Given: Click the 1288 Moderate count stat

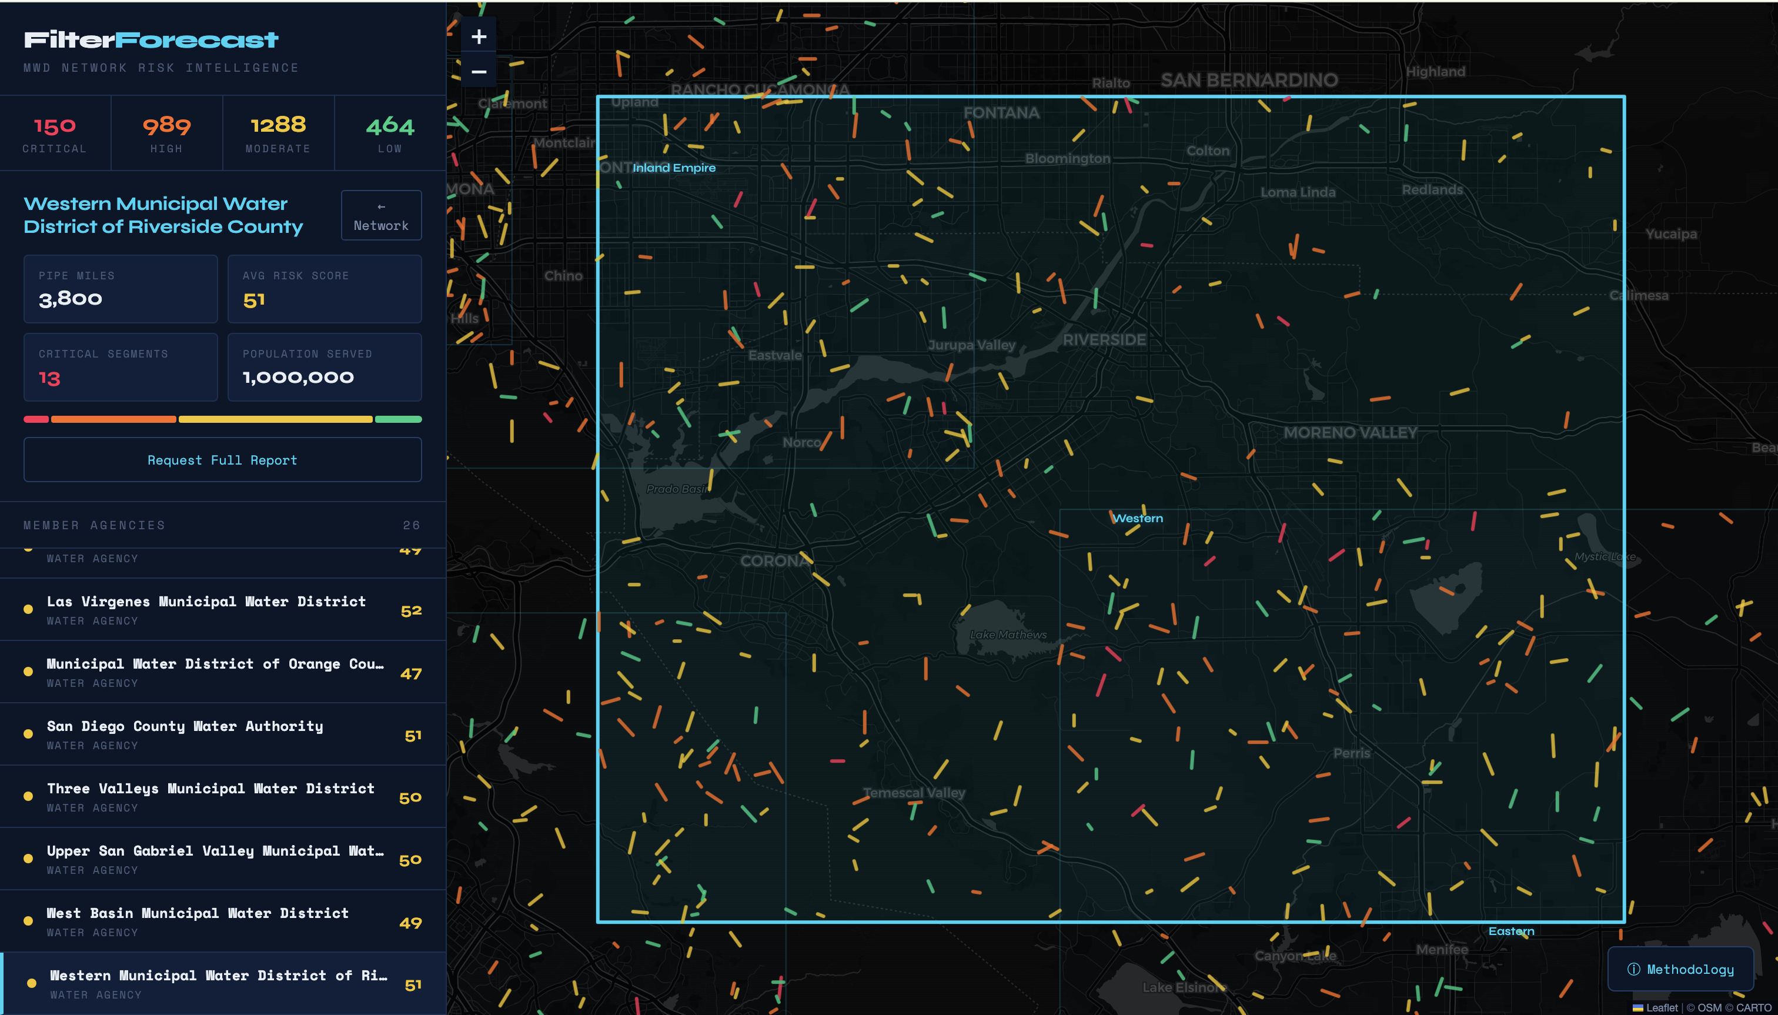Looking at the screenshot, I should pos(278,133).
